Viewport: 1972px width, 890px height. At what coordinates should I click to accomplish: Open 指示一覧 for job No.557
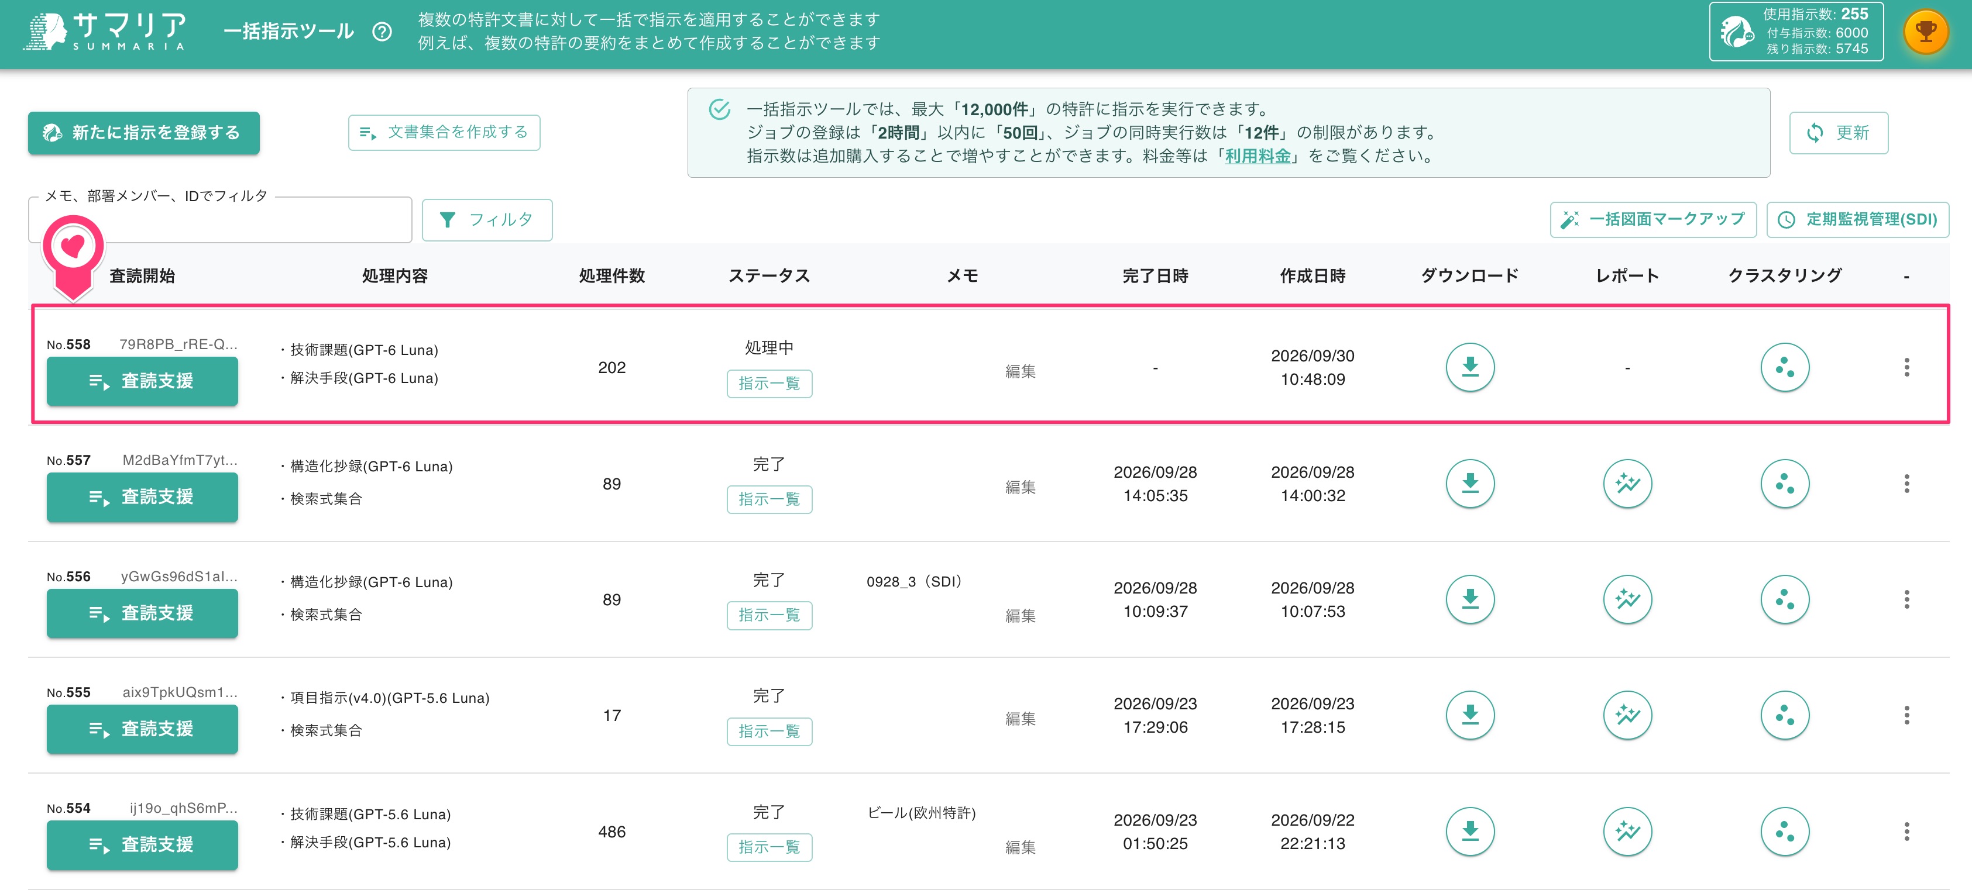768,500
